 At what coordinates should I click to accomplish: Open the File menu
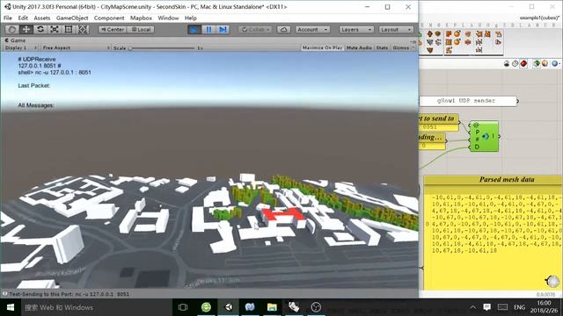(x=8, y=18)
